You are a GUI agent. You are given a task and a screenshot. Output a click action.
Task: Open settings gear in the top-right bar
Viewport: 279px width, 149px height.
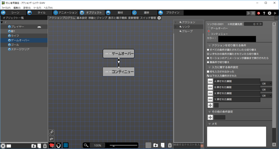[x=269, y=13]
